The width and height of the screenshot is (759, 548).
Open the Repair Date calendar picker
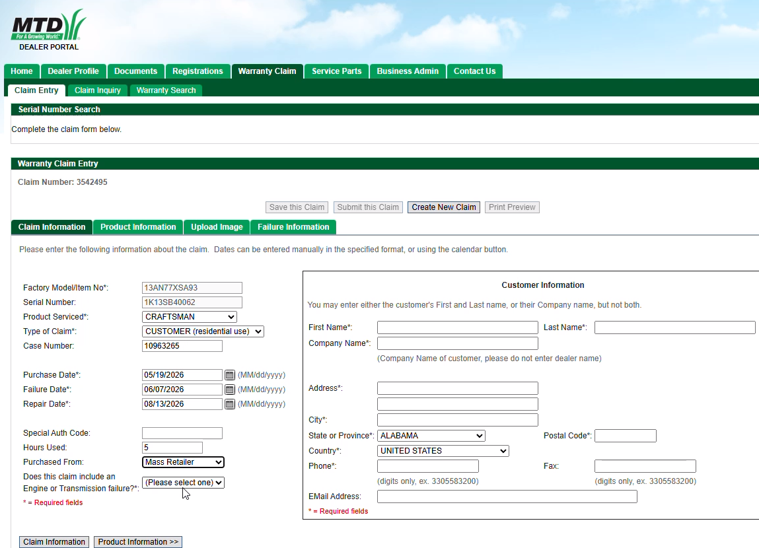point(229,404)
